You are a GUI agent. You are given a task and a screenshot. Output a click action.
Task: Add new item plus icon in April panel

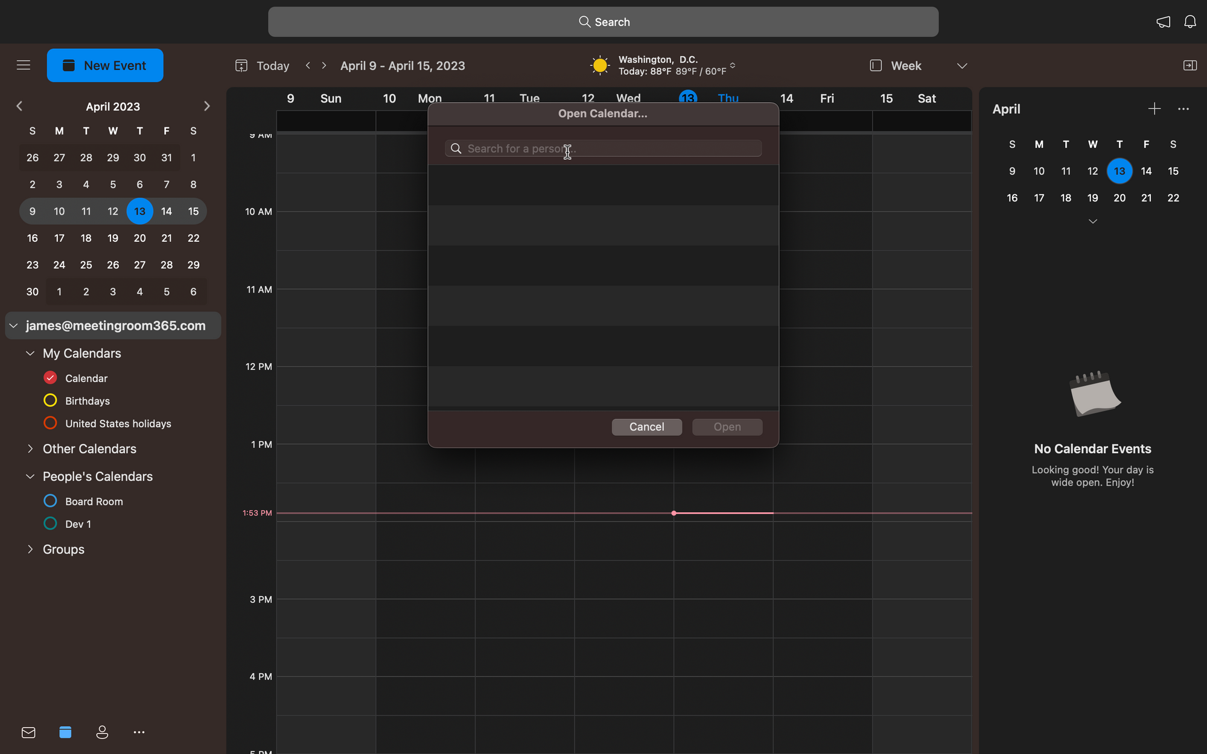tap(1154, 109)
